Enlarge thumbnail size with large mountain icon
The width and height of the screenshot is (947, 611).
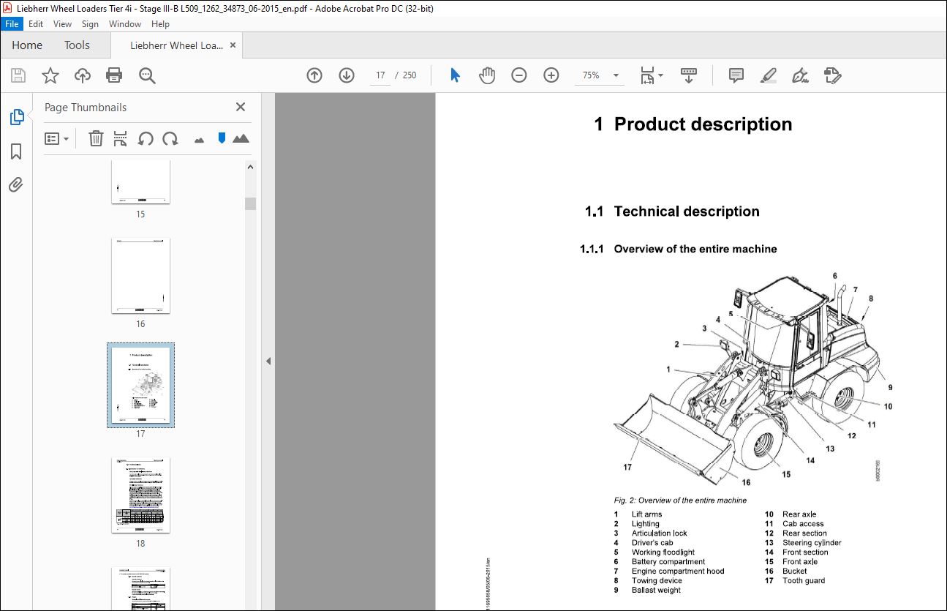pos(241,138)
